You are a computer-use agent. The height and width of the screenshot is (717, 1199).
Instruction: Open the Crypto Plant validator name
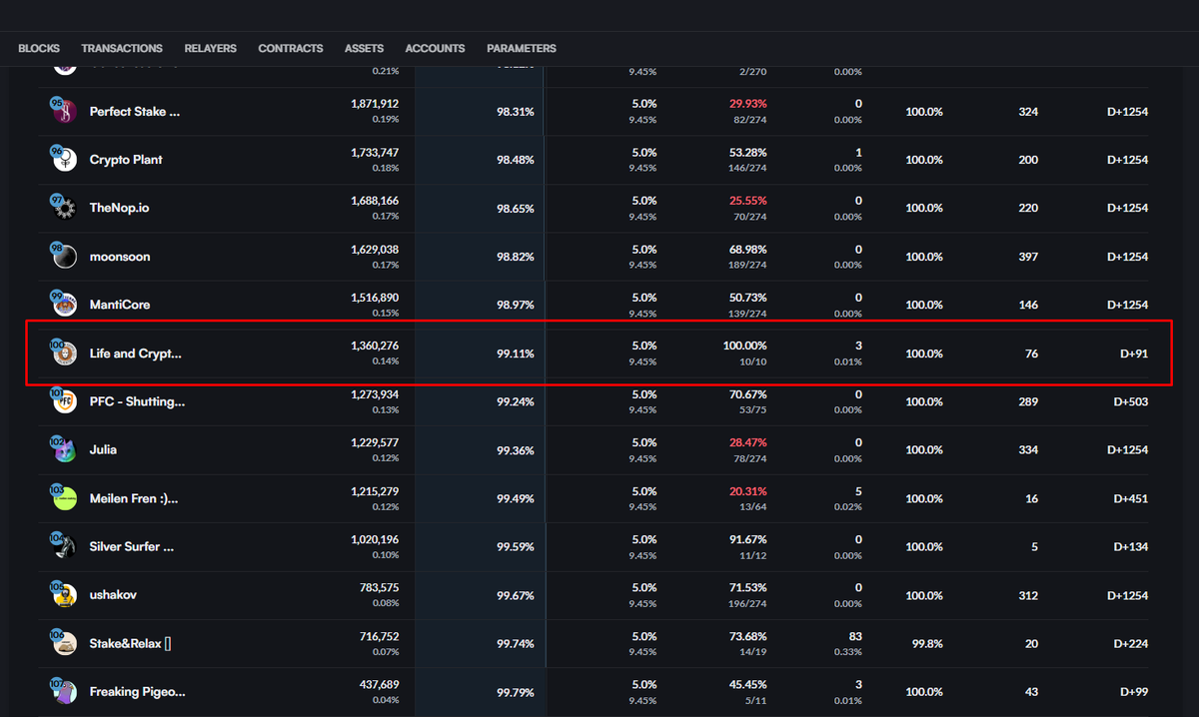tap(126, 160)
